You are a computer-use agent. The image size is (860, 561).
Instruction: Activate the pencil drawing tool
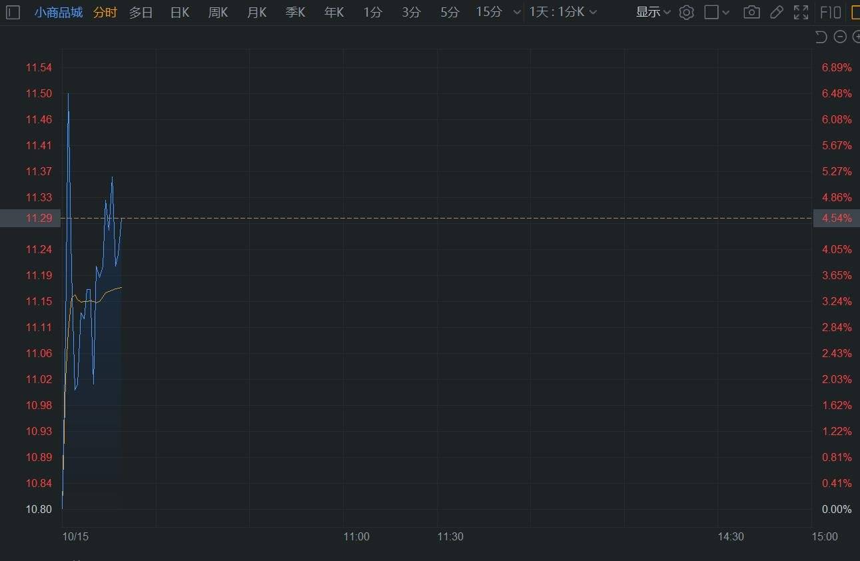pos(776,12)
